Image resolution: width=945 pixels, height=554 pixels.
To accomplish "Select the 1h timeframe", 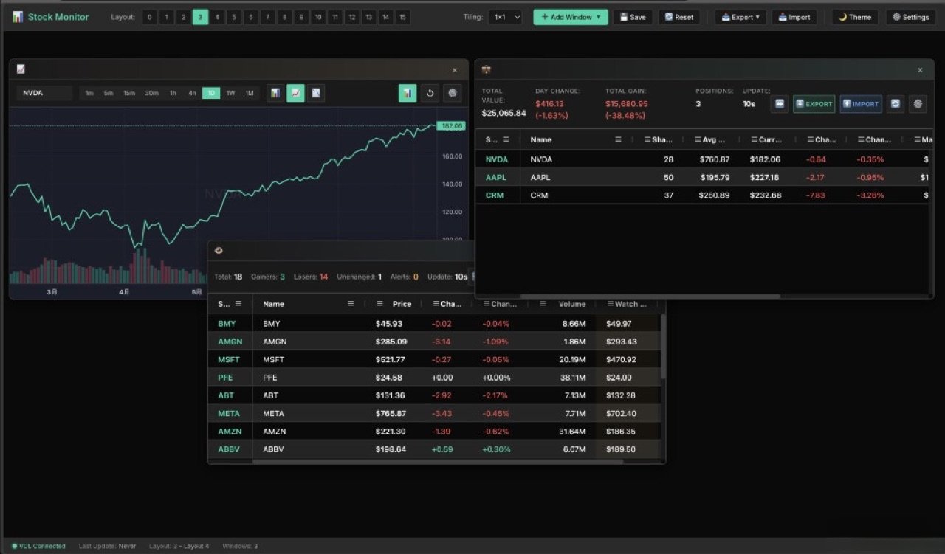I will coord(173,93).
